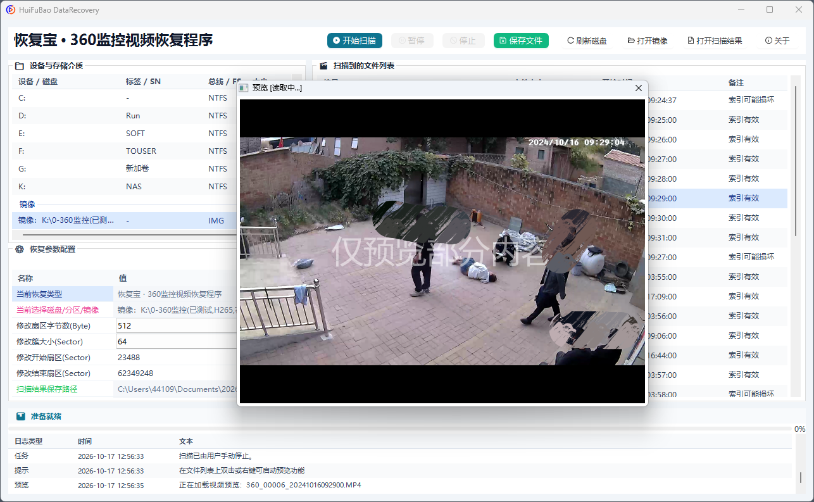This screenshot has width=814, height=502.
Task: Select drive G: labeled 新加卷
Action: coord(125,169)
